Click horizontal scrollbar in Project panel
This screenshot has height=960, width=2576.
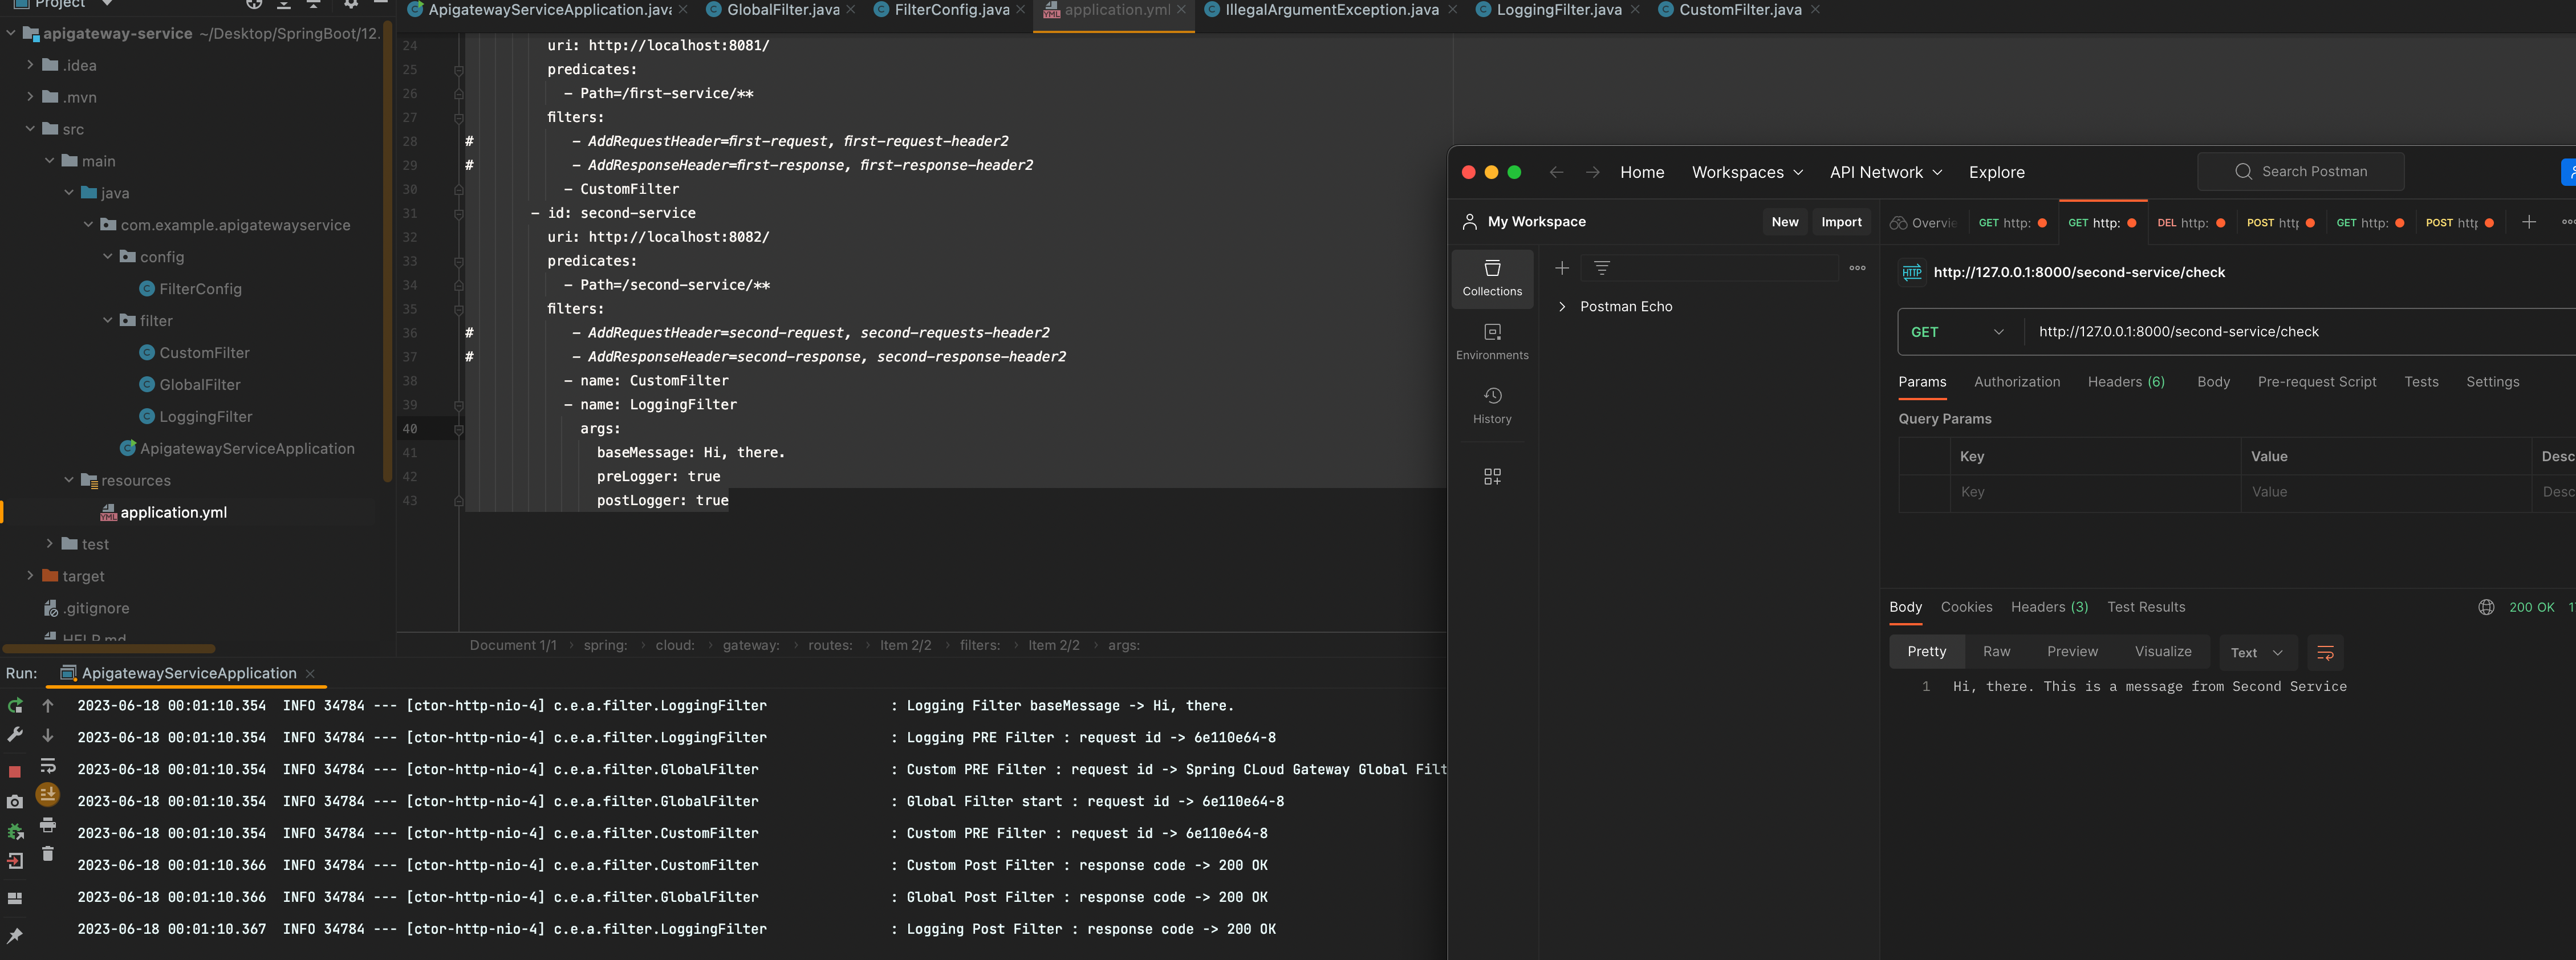[109, 649]
